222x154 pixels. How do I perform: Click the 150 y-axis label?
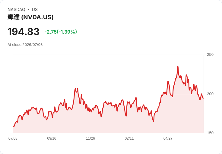click(x=210, y=133)
